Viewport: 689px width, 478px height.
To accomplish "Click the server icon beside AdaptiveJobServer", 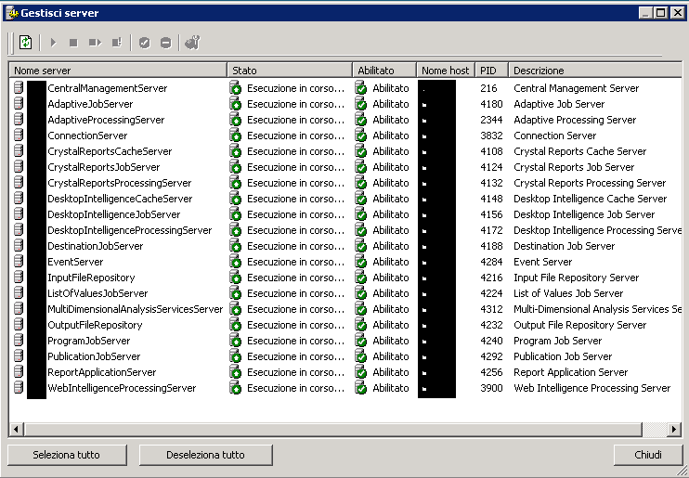I will [19, 104].
